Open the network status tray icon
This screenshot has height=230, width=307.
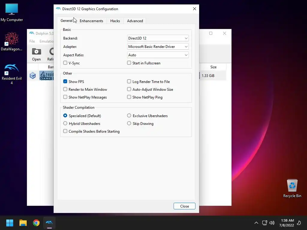point(264,223)
